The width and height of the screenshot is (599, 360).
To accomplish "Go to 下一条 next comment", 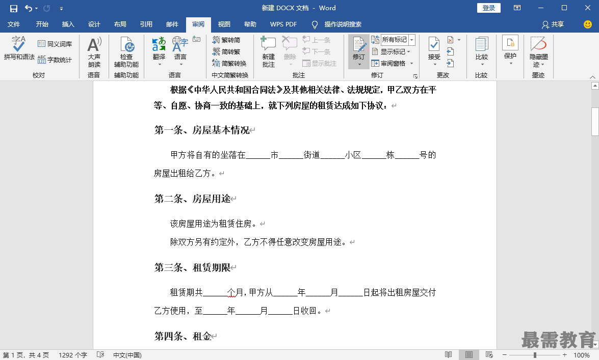I will [316, 51].
